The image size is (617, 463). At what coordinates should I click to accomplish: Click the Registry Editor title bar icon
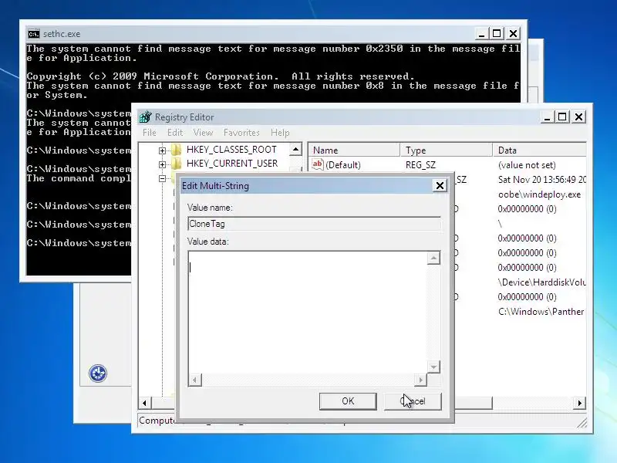(145, 117)
